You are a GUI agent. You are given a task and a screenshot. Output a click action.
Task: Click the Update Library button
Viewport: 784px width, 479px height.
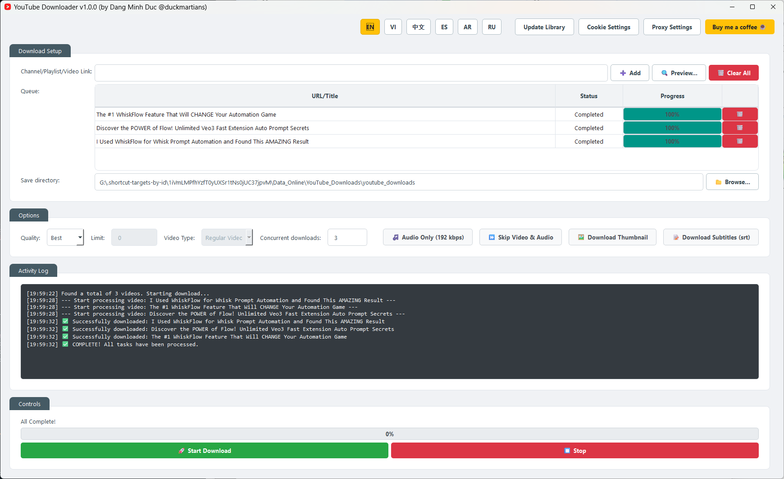click(x=544, y=27)
